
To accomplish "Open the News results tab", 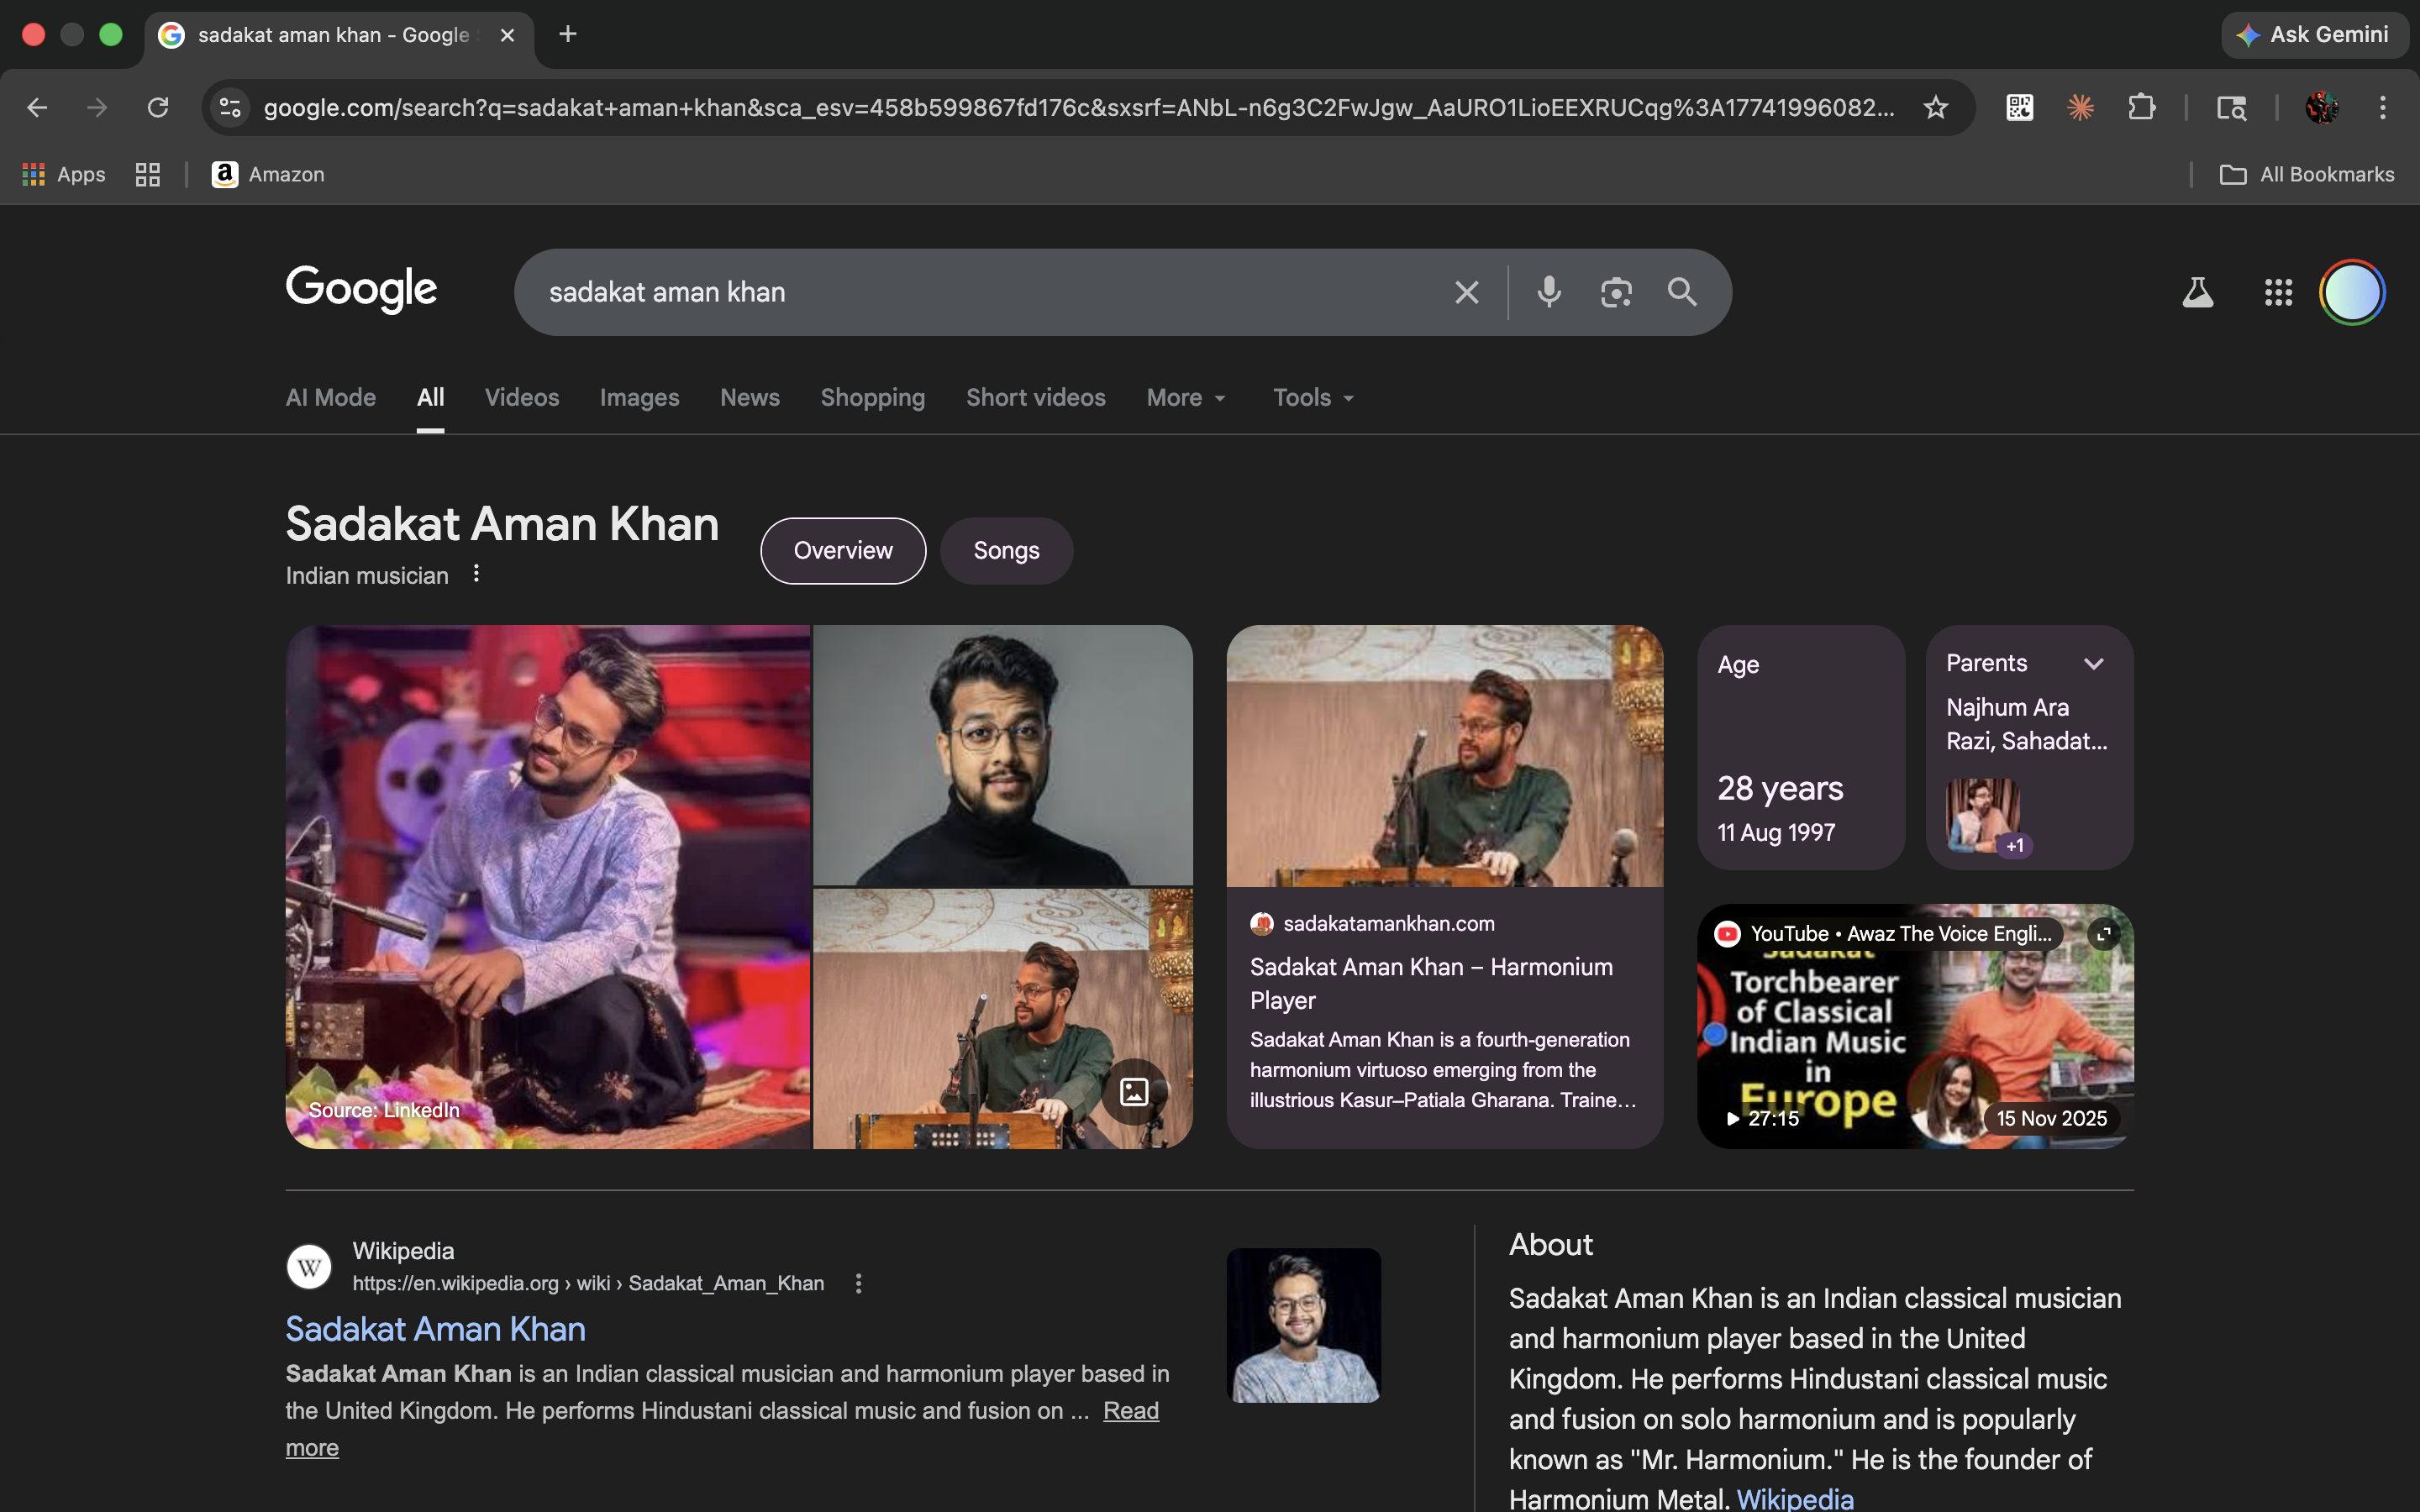I will tap(749, 397).
